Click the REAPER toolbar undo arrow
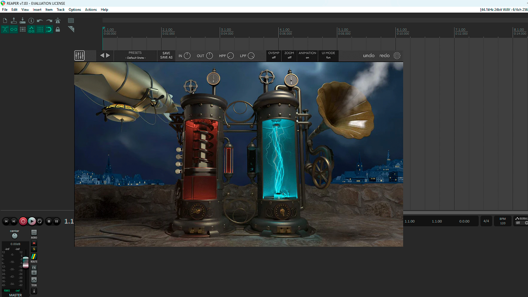The height and width of the screenshot is (297, 528). 40,20
